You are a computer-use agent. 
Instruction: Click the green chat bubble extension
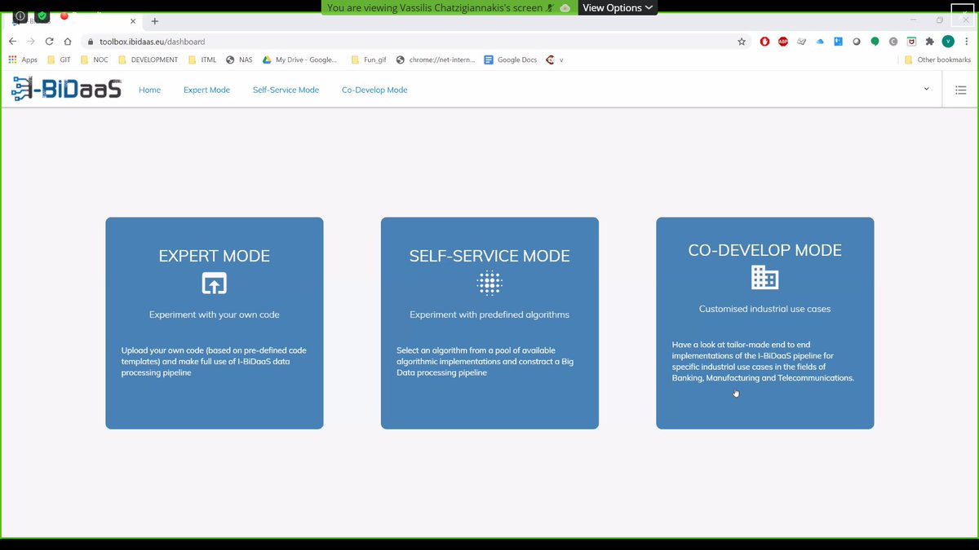(x=875, y=42)
